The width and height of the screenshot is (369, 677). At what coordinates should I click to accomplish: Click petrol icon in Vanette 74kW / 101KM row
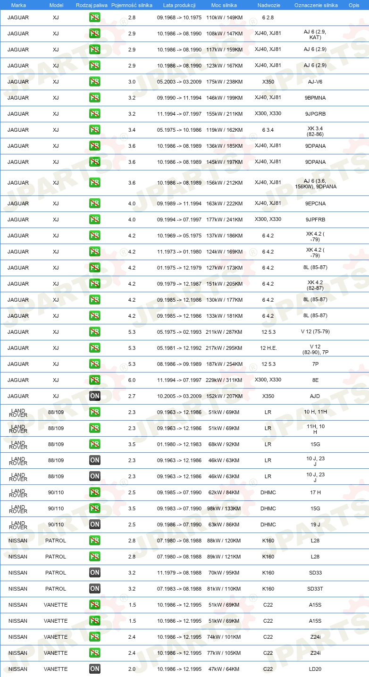[95, 637]
